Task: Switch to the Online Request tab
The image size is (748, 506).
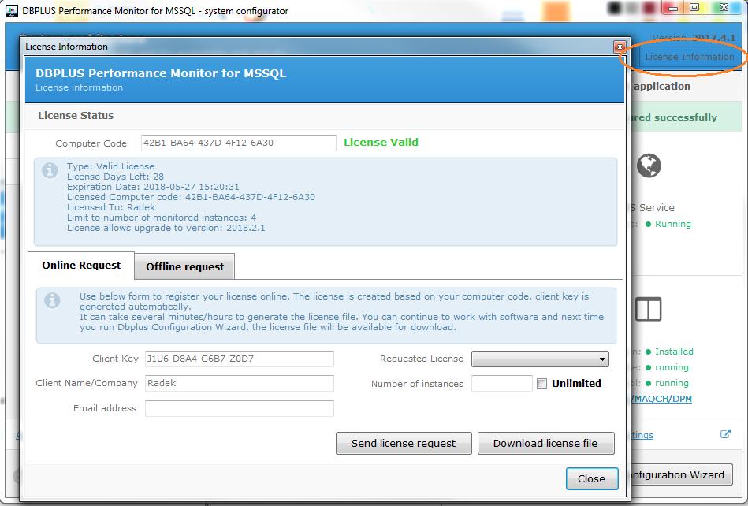Action: pyautogui.click(x=81, y=265)
